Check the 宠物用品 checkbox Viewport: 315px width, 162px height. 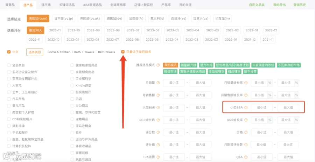[72, 119]
